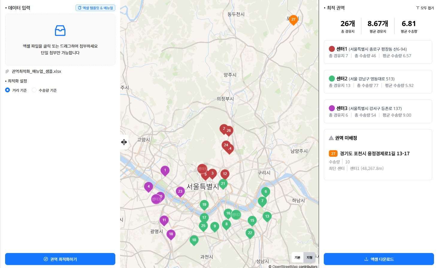Select the 센터1 red center marker
The height and width of the screenshot is (268, 437).
[x=202, y=169]
